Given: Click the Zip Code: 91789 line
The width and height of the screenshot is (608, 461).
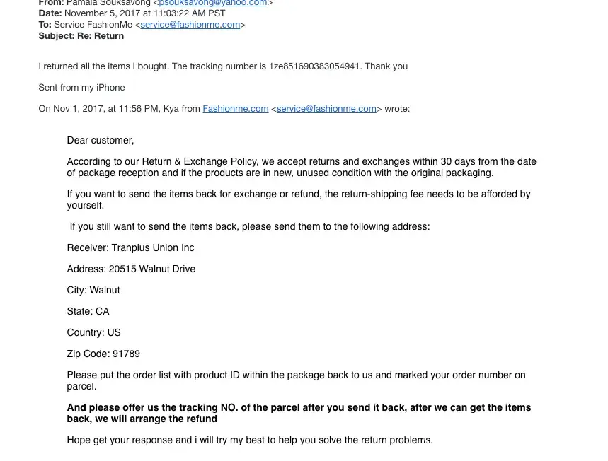Looking at the screenshot, I should coord(103,354).
